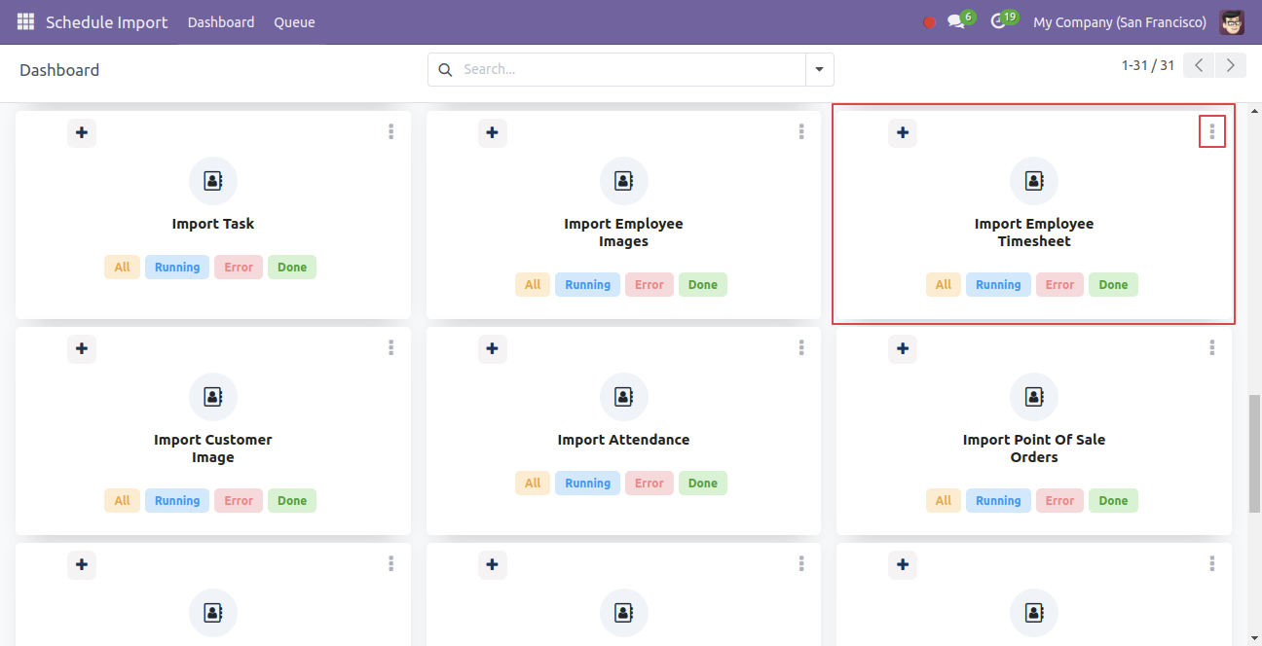The height and width of the screenshot is (646, 1262).
Task: Click the Schedule Import app title
Action: 107,22
